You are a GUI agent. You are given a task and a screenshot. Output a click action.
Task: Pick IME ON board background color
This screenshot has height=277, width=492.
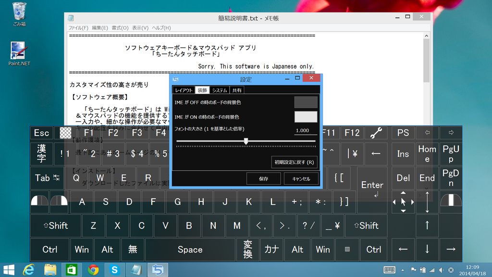(x=306, y=117)
